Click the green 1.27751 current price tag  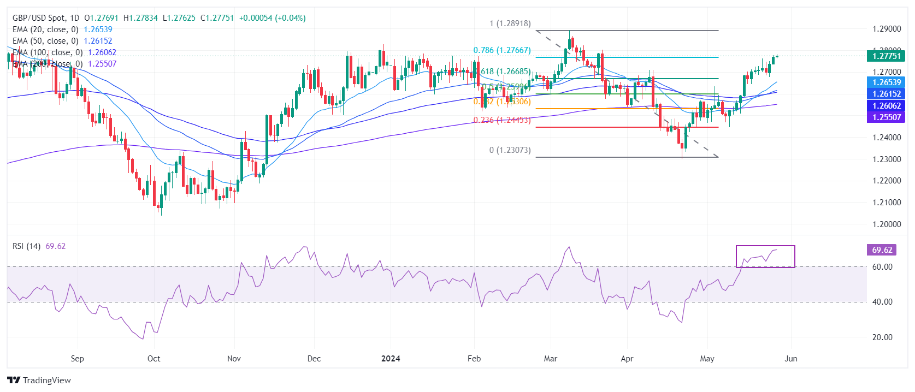point(886,56)
